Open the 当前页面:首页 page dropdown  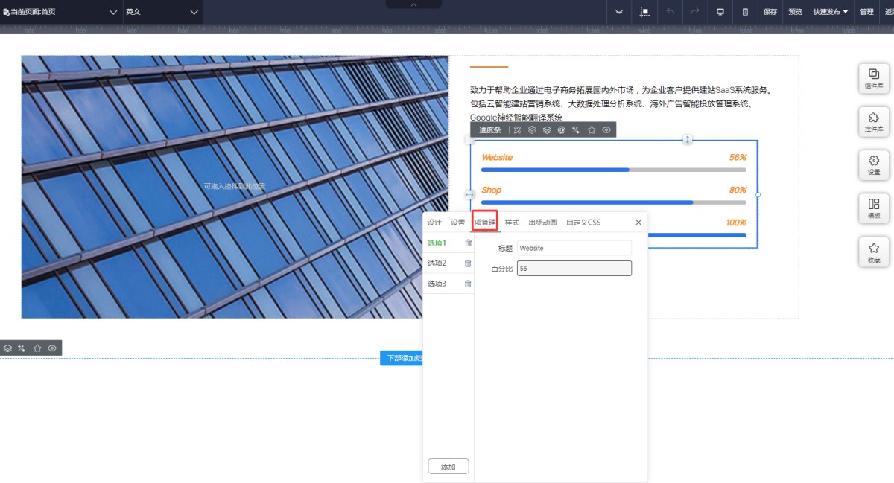tap(61, 12)
